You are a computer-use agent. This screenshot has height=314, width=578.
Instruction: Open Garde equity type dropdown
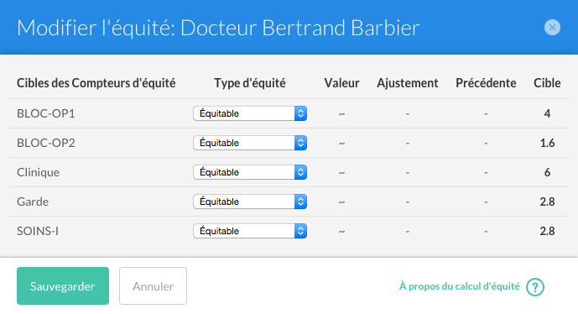pos(250,201)
